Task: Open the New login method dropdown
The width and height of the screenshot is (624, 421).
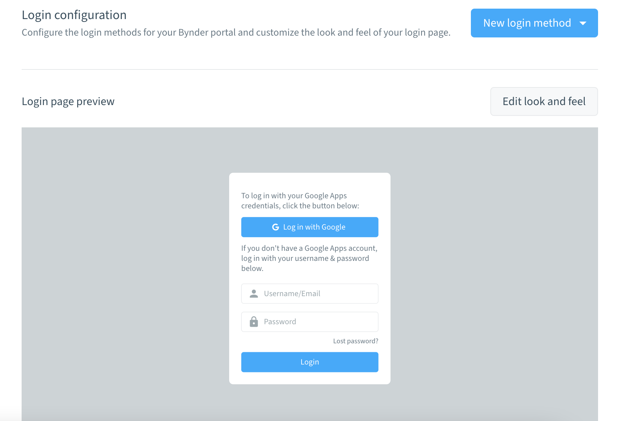Action: (x=534, y=23)
